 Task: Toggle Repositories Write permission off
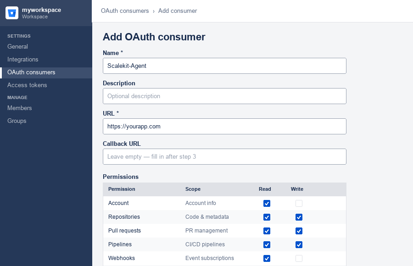coord(299,217)
